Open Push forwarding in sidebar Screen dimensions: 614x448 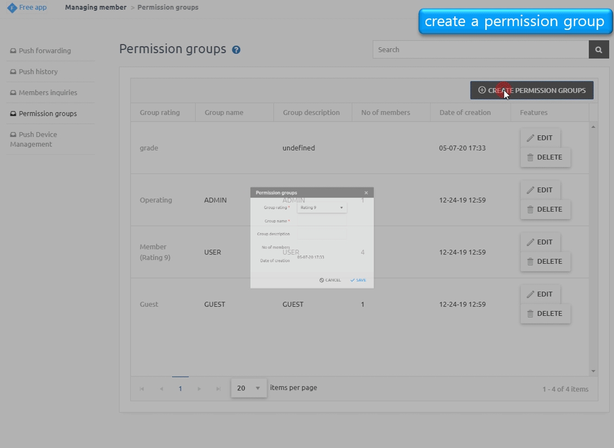[45, 51]
